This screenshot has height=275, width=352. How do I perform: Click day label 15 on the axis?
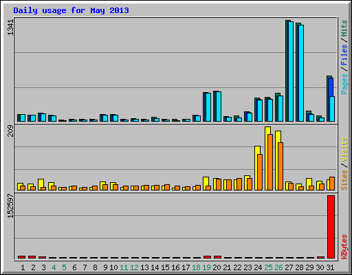click(165, 267)
